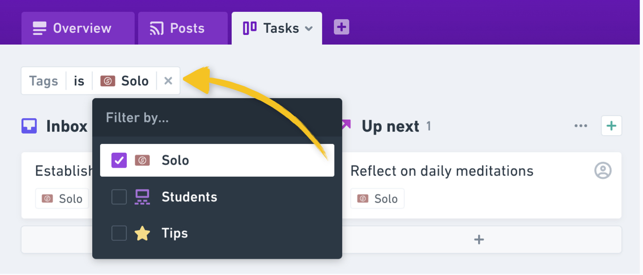Image resolution: width=643 pixels, height=275 pixels.
Task: Uncheck the Solo filter checkbox
Action: [x=119, y=160]
